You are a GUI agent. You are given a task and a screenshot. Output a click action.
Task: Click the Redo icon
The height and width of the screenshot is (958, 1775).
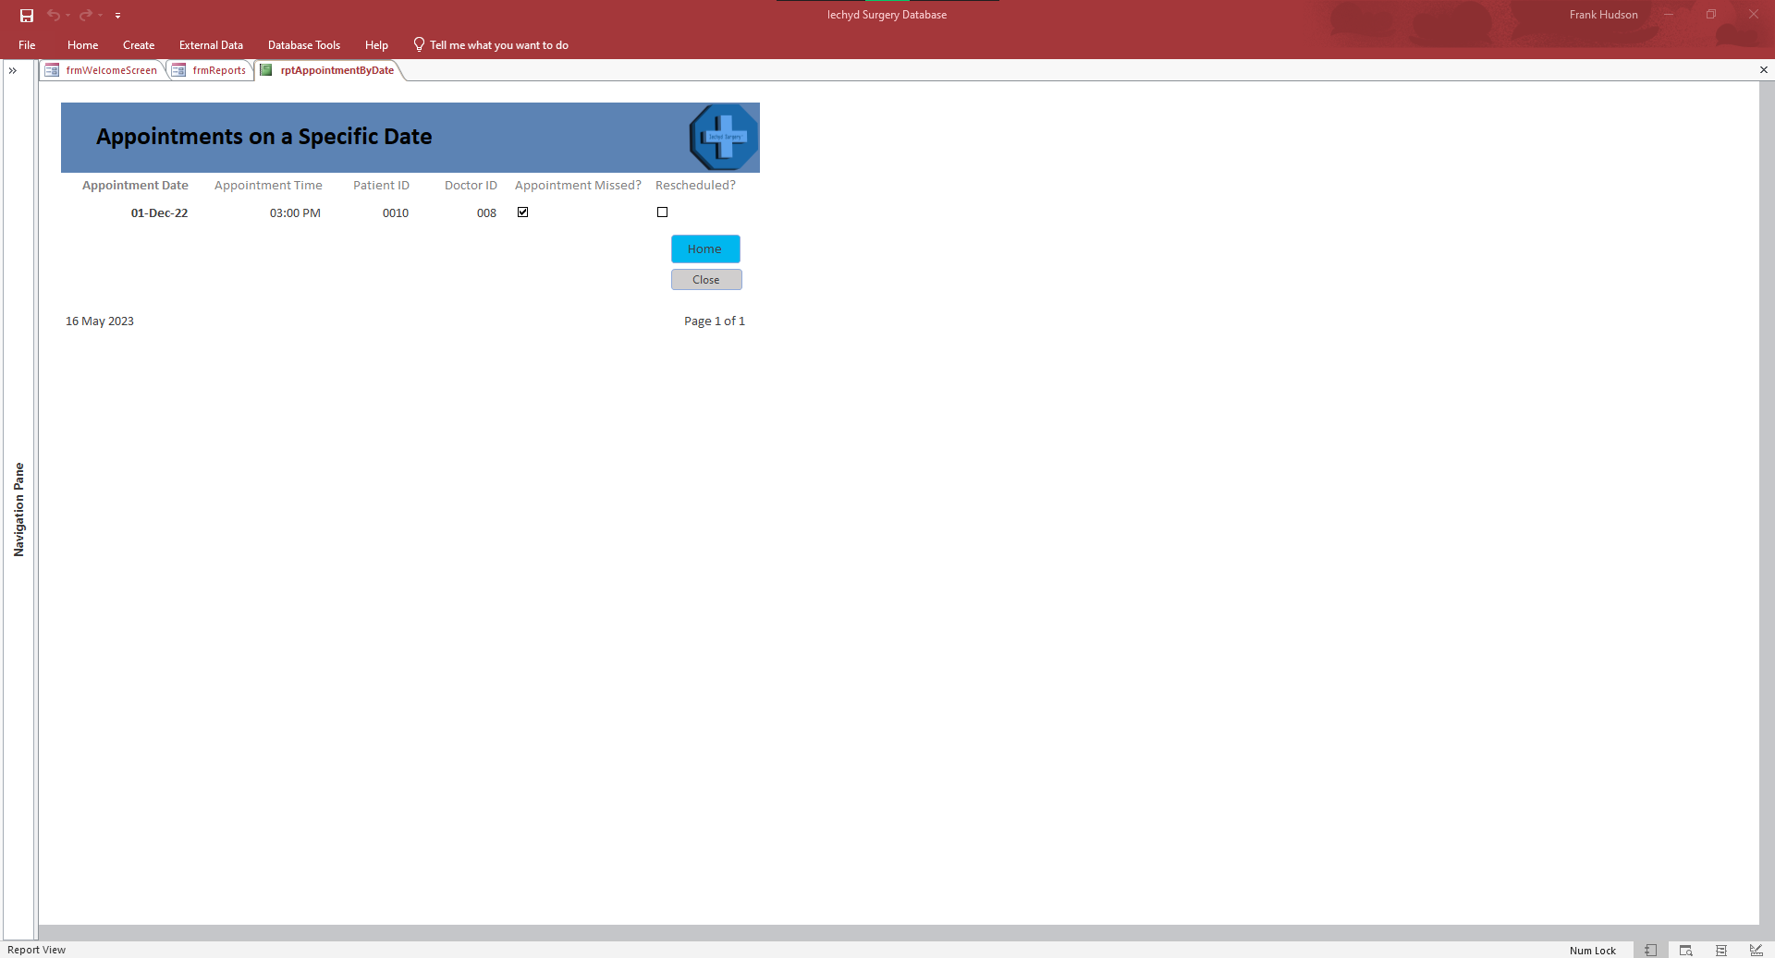click(85, 15)
